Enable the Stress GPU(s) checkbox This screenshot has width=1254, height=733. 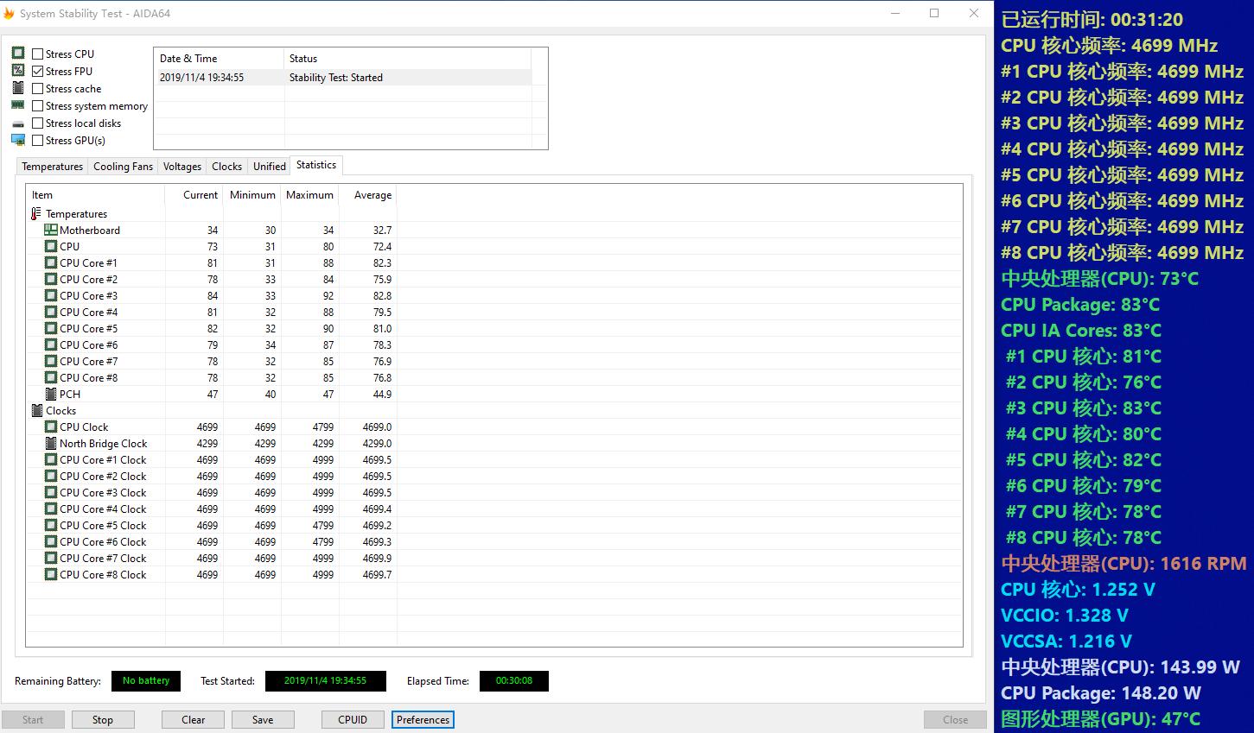38,140
